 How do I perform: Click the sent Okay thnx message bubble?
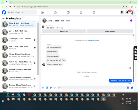(120, 81)
